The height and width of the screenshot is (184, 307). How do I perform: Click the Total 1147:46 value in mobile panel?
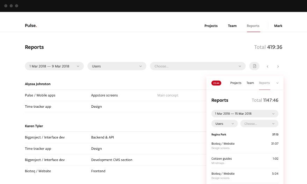(265, 100)
